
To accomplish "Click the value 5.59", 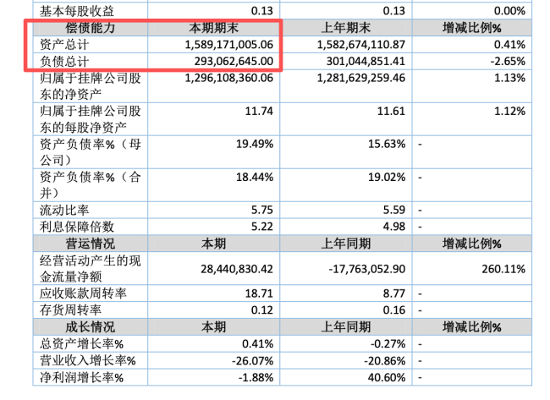I will point(394,210).
